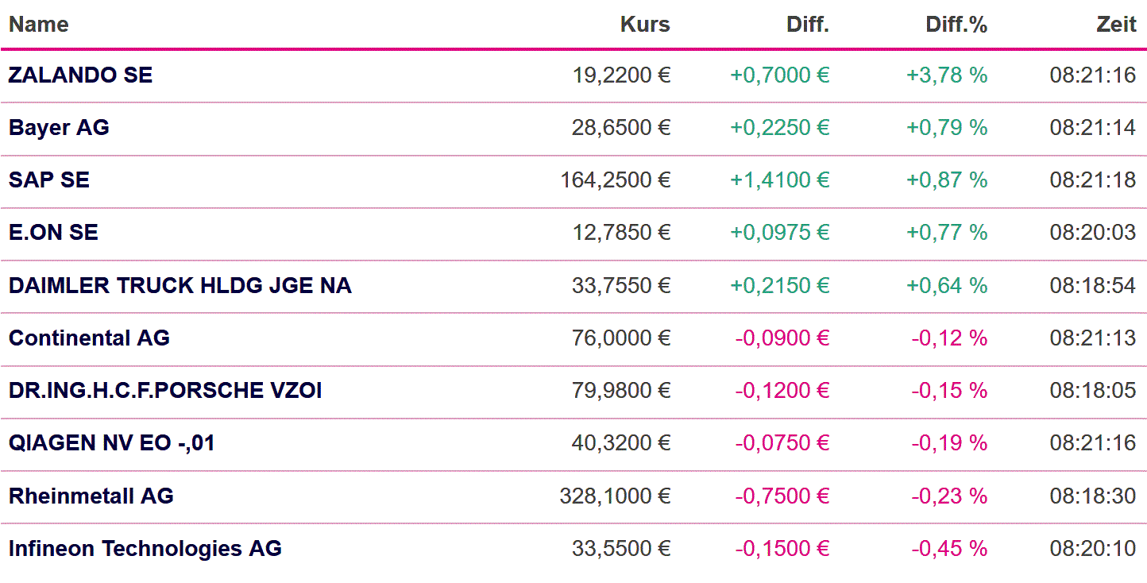Image resolution: width=1147 pixels, height=583 pixels.
Task: Sort by the Kurs column header
Action: 645,25
